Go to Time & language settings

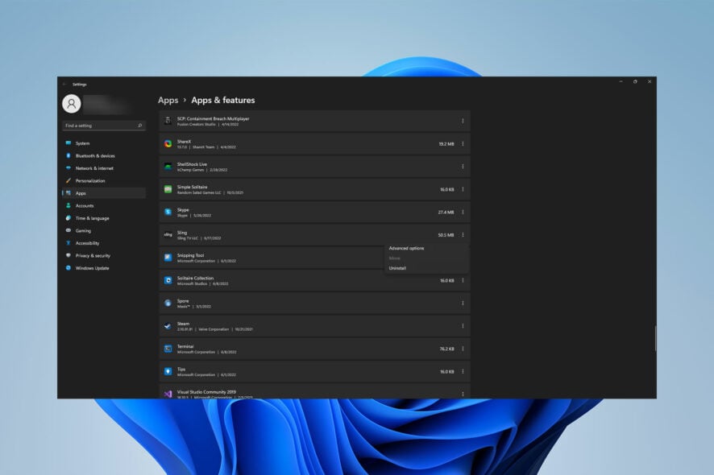(104, 218)
